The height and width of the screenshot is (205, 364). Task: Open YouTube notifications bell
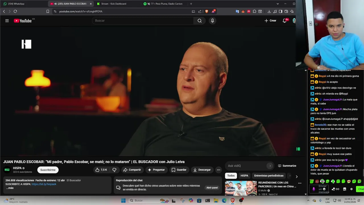[285, 20]
